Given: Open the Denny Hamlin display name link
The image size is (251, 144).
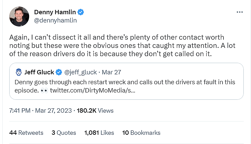Looking at the screenshot, I should click(x=55, y=13).
